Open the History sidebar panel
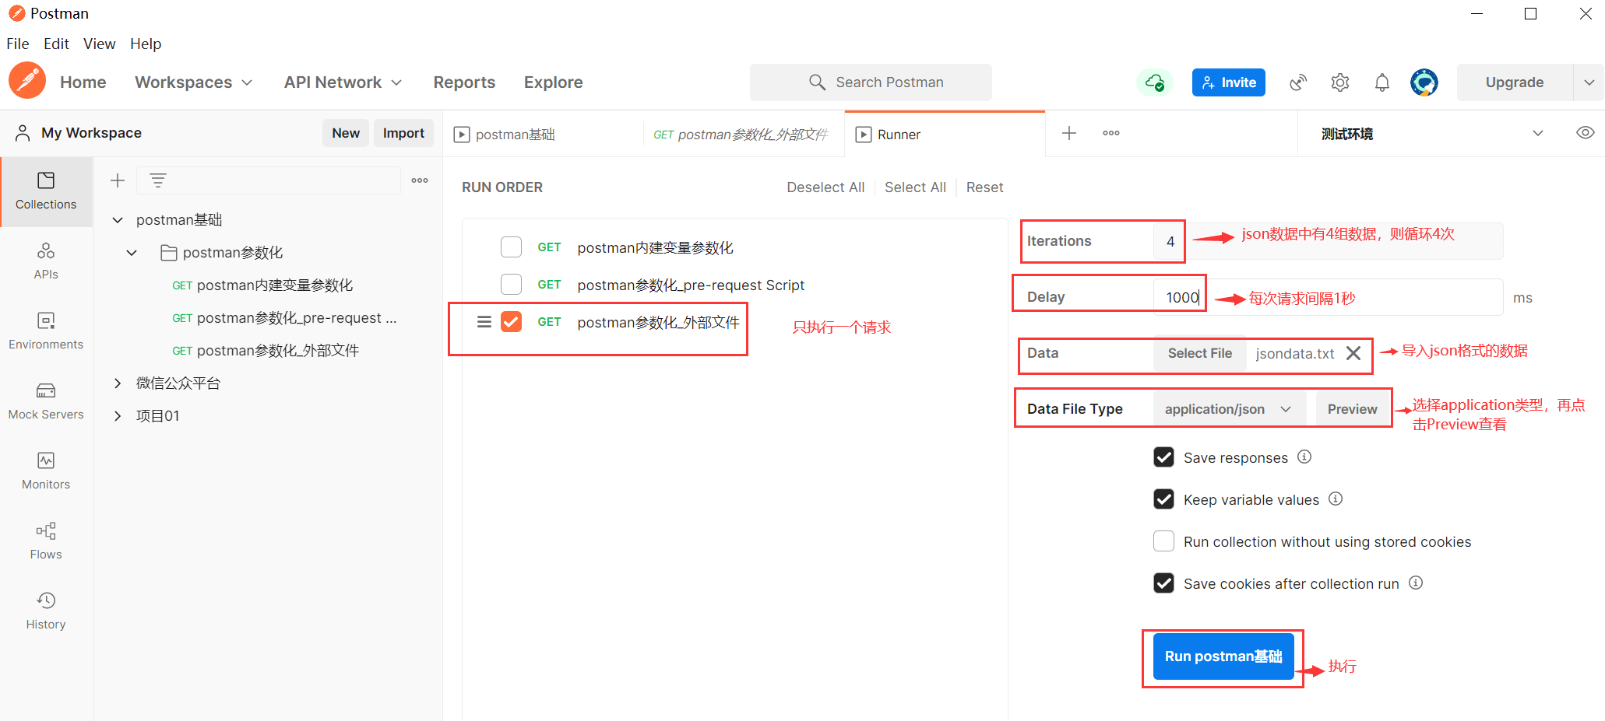Viewport: 1605px width, 721px height. [46, 611]
